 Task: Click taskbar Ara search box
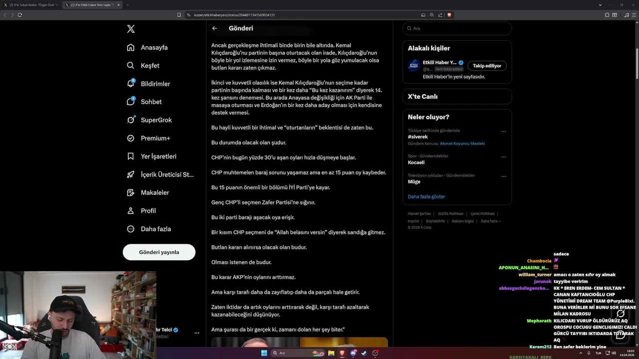pos(298,353)
